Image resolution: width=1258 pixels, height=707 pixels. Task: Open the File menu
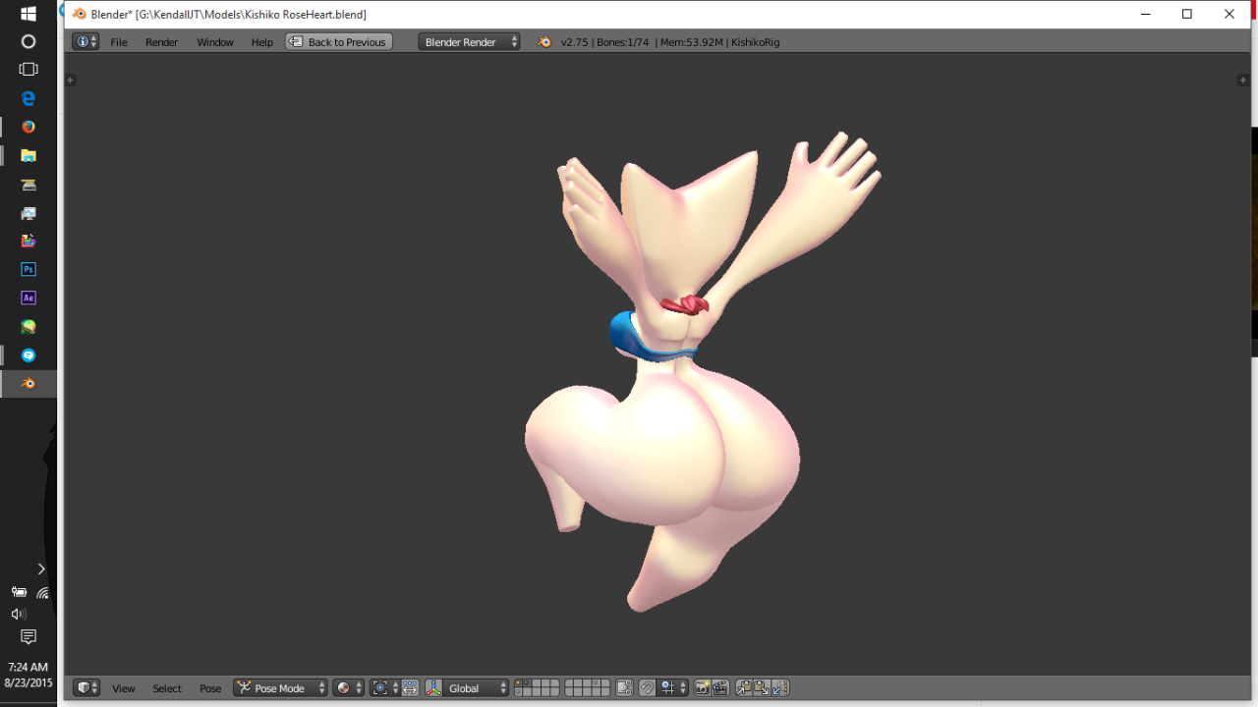pyautogui.click(x=119, y=42)
